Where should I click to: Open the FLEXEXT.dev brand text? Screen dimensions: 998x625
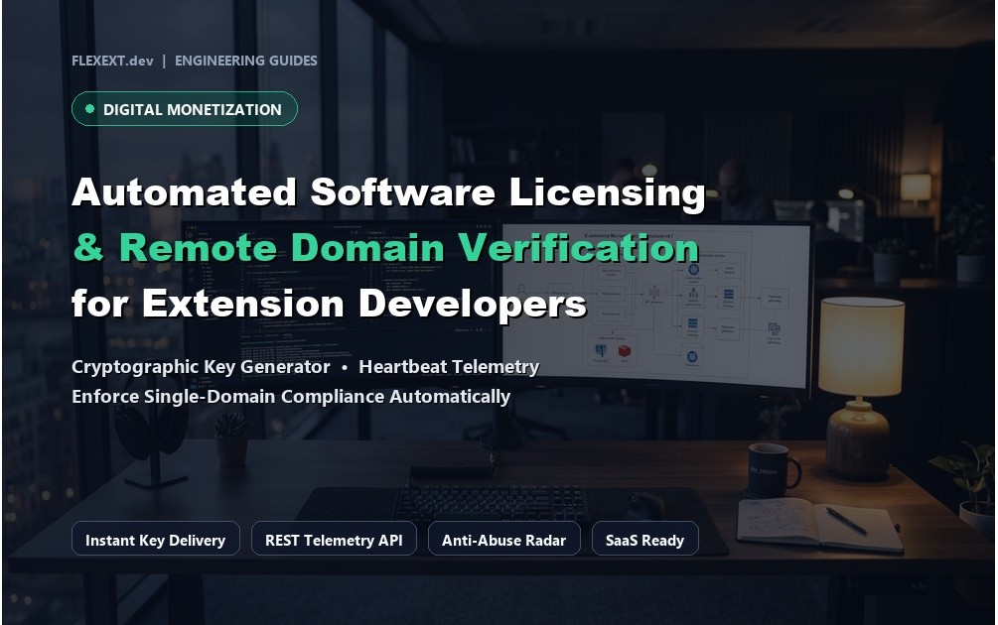112,61
